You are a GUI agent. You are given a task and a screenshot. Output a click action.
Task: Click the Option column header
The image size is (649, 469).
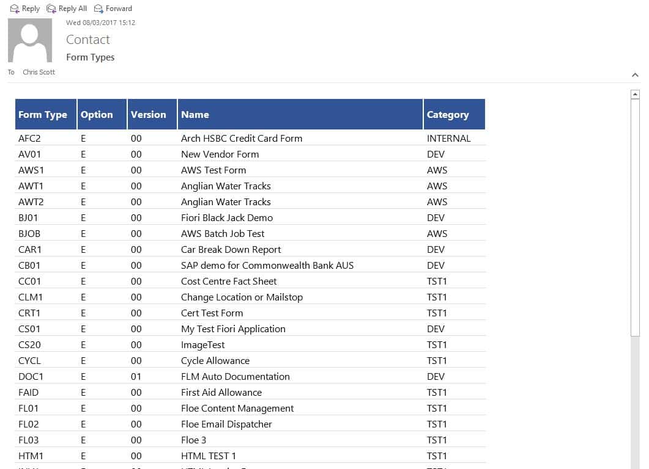(102, 114)
